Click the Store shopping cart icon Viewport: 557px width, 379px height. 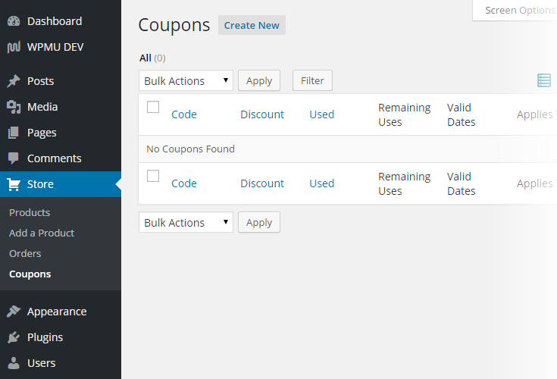pyautogui.click(x=14, y=184)
